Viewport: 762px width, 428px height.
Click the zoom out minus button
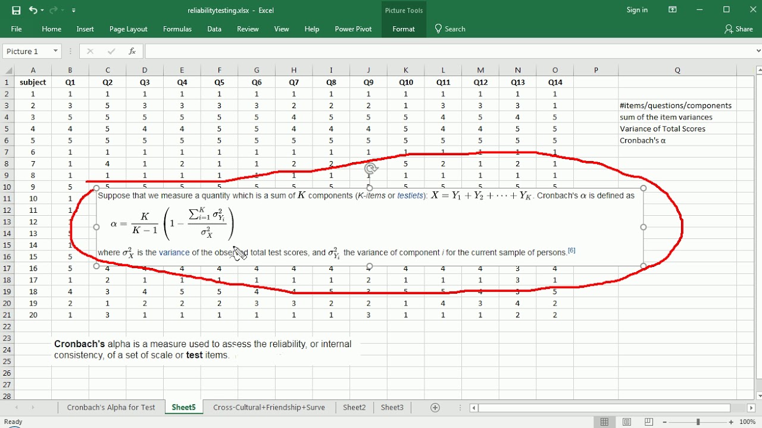point(666,422)
